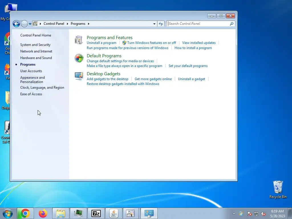Click the network tray icon
This screenshot has height=219, width=292.
coord(256,214)
